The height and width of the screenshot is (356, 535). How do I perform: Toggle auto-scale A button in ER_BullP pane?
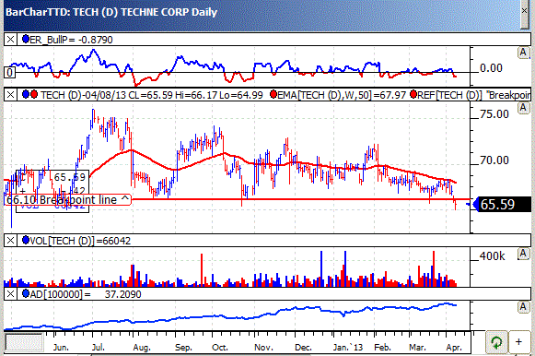tap(523, 53)
